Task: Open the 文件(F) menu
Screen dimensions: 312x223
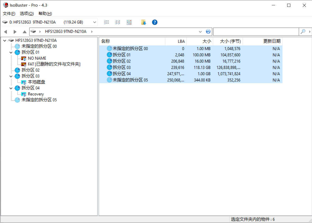Action: point(9,14)
